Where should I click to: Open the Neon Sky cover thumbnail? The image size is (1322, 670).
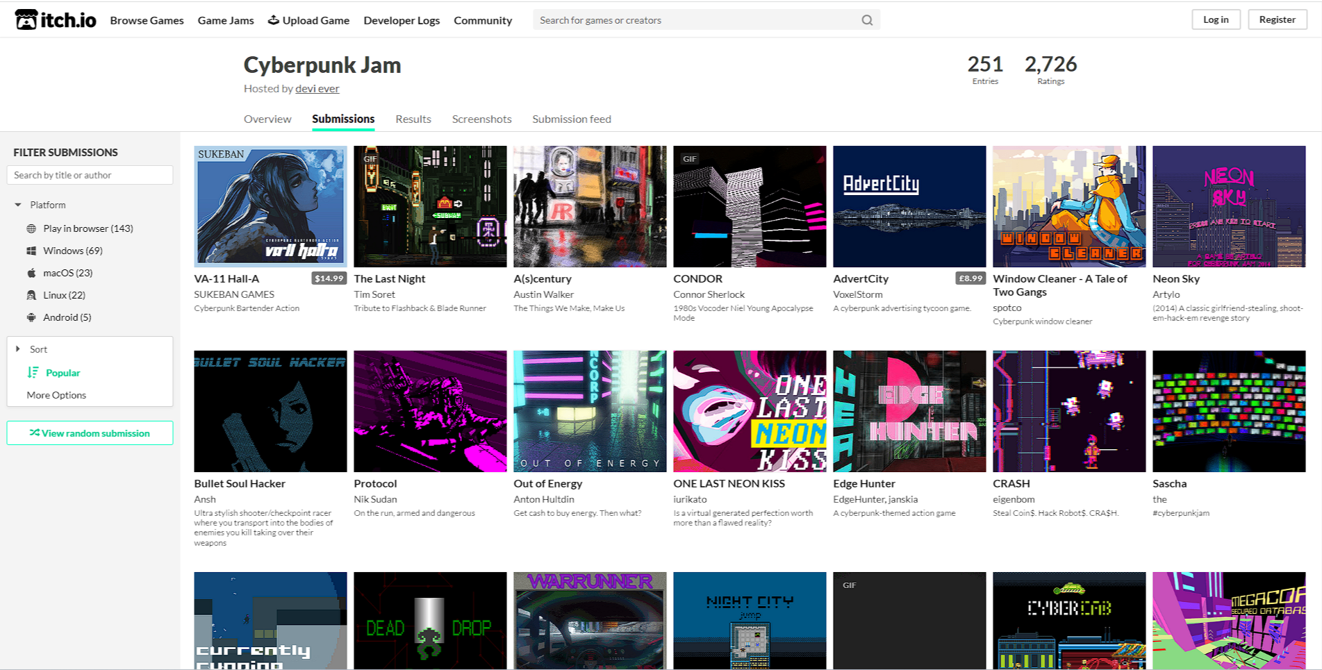click(x=1229, y=206)
